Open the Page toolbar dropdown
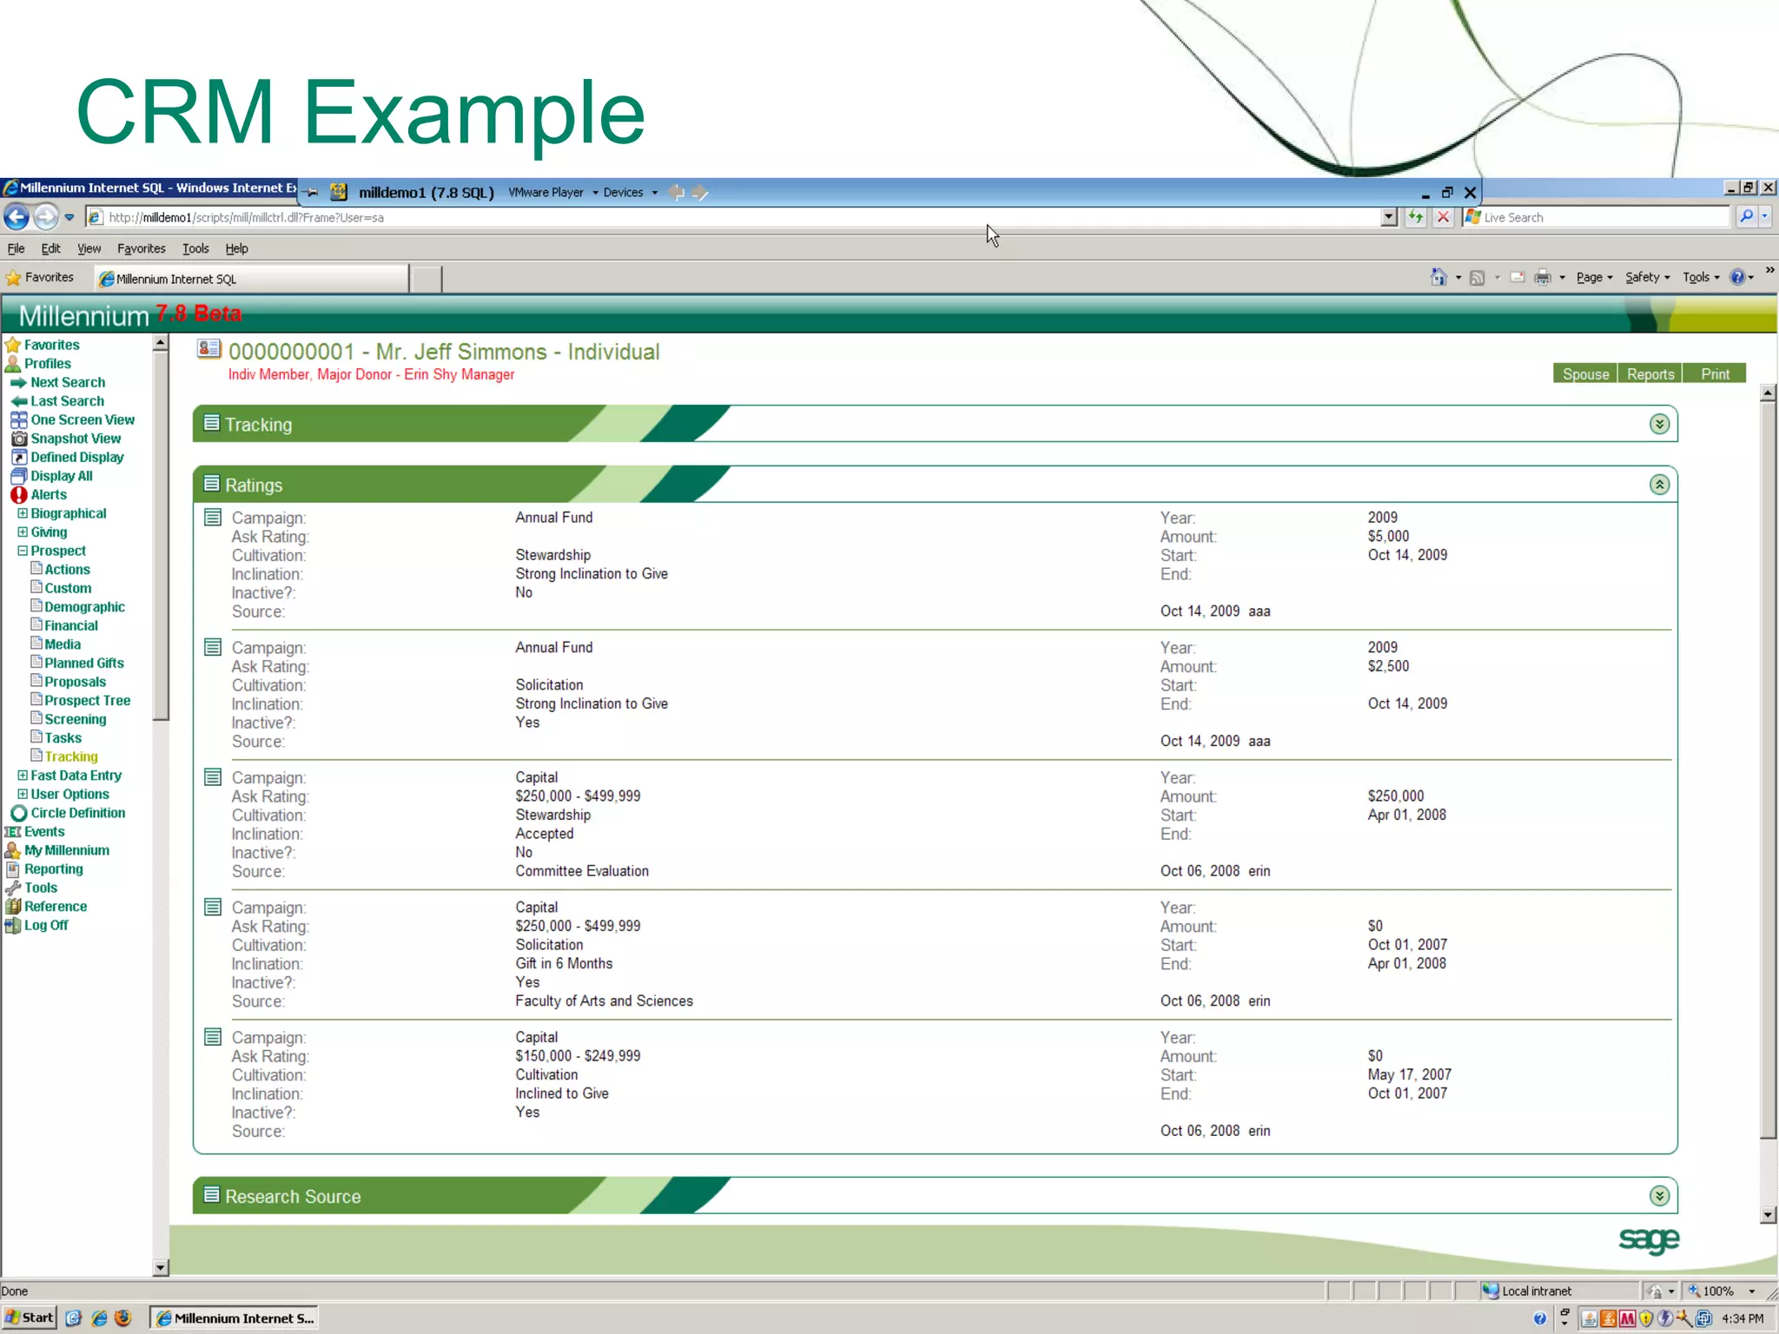 (x=1594, y=277)
